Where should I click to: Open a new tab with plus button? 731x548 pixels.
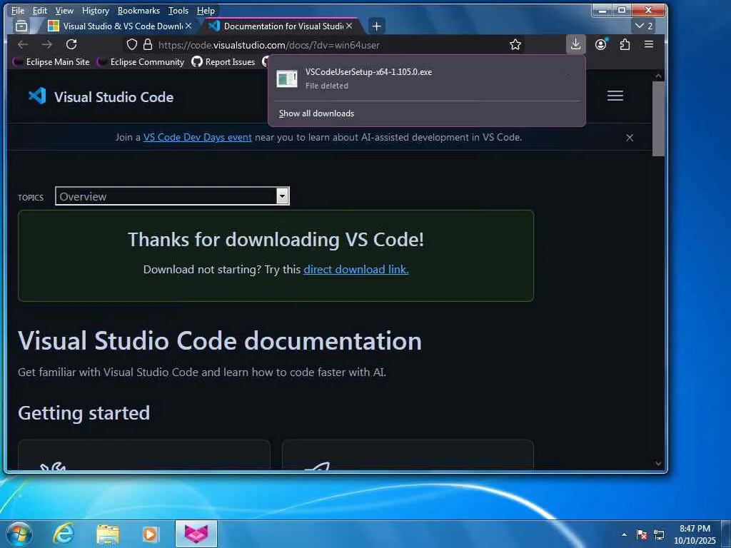(377, 26)
